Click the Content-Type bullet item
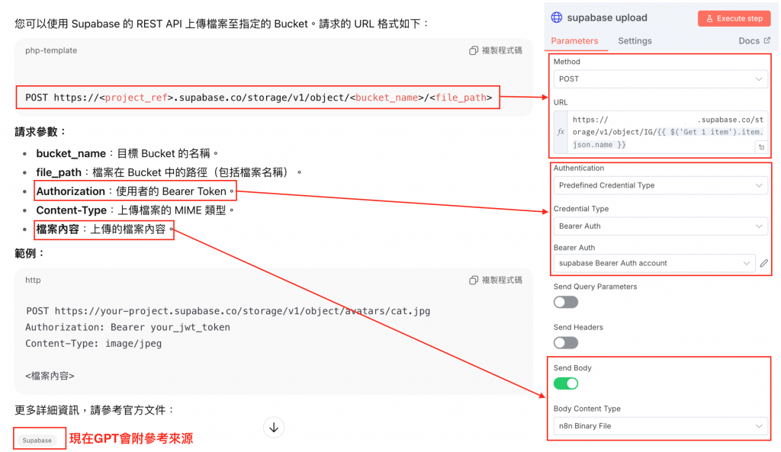Viewport: 781px width, 452px height. pos(135,210)
